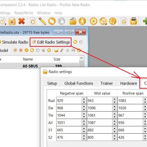Viewport: 147px width, 147px height.
Task: Click the Ail mid value field 1087
Action: (x=100, y=123)
